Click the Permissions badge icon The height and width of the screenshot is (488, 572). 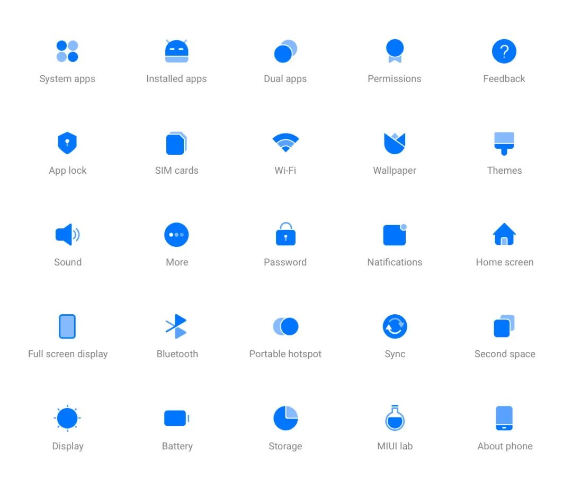pyautogui.click(x=395, y=51)
